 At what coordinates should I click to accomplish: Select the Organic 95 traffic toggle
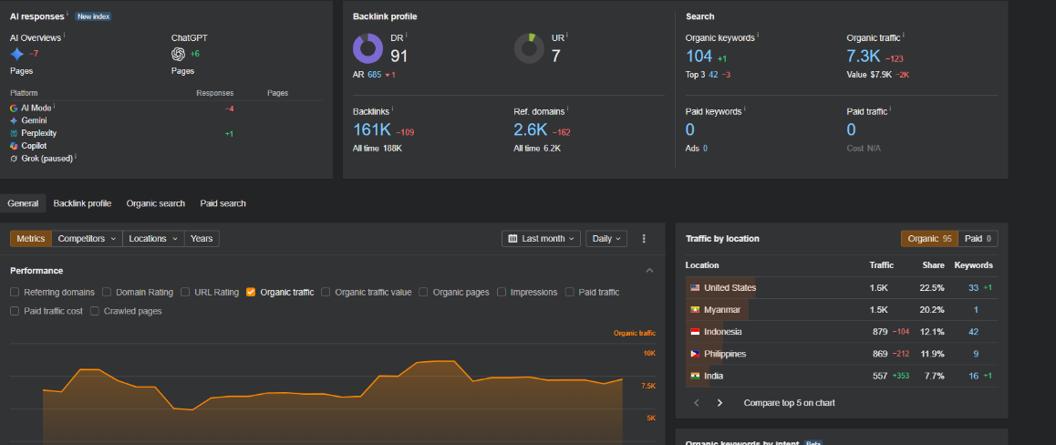click(929, 238)
